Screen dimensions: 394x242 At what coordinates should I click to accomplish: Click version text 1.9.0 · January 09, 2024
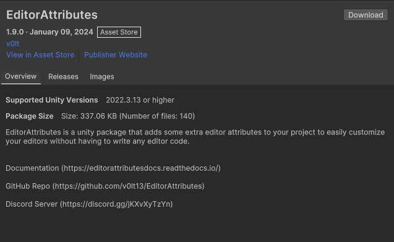point(49,32)
